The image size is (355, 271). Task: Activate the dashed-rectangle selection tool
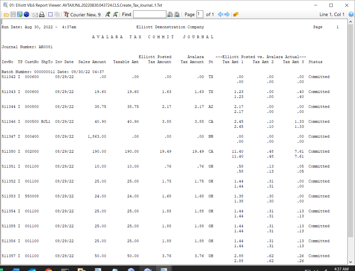[x=50, y=15]
